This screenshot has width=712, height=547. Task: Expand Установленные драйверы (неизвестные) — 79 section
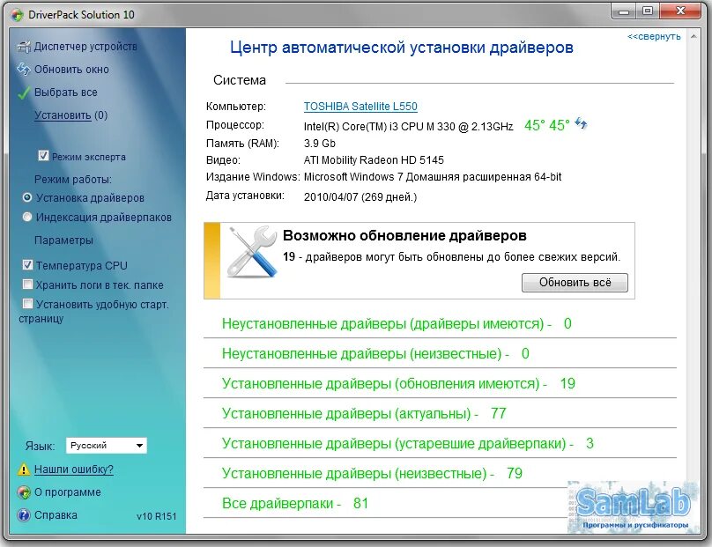click(x=372, y=474)
